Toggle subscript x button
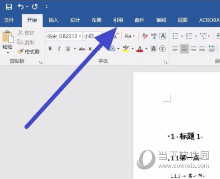220x179 pixels. click(90, 49)
